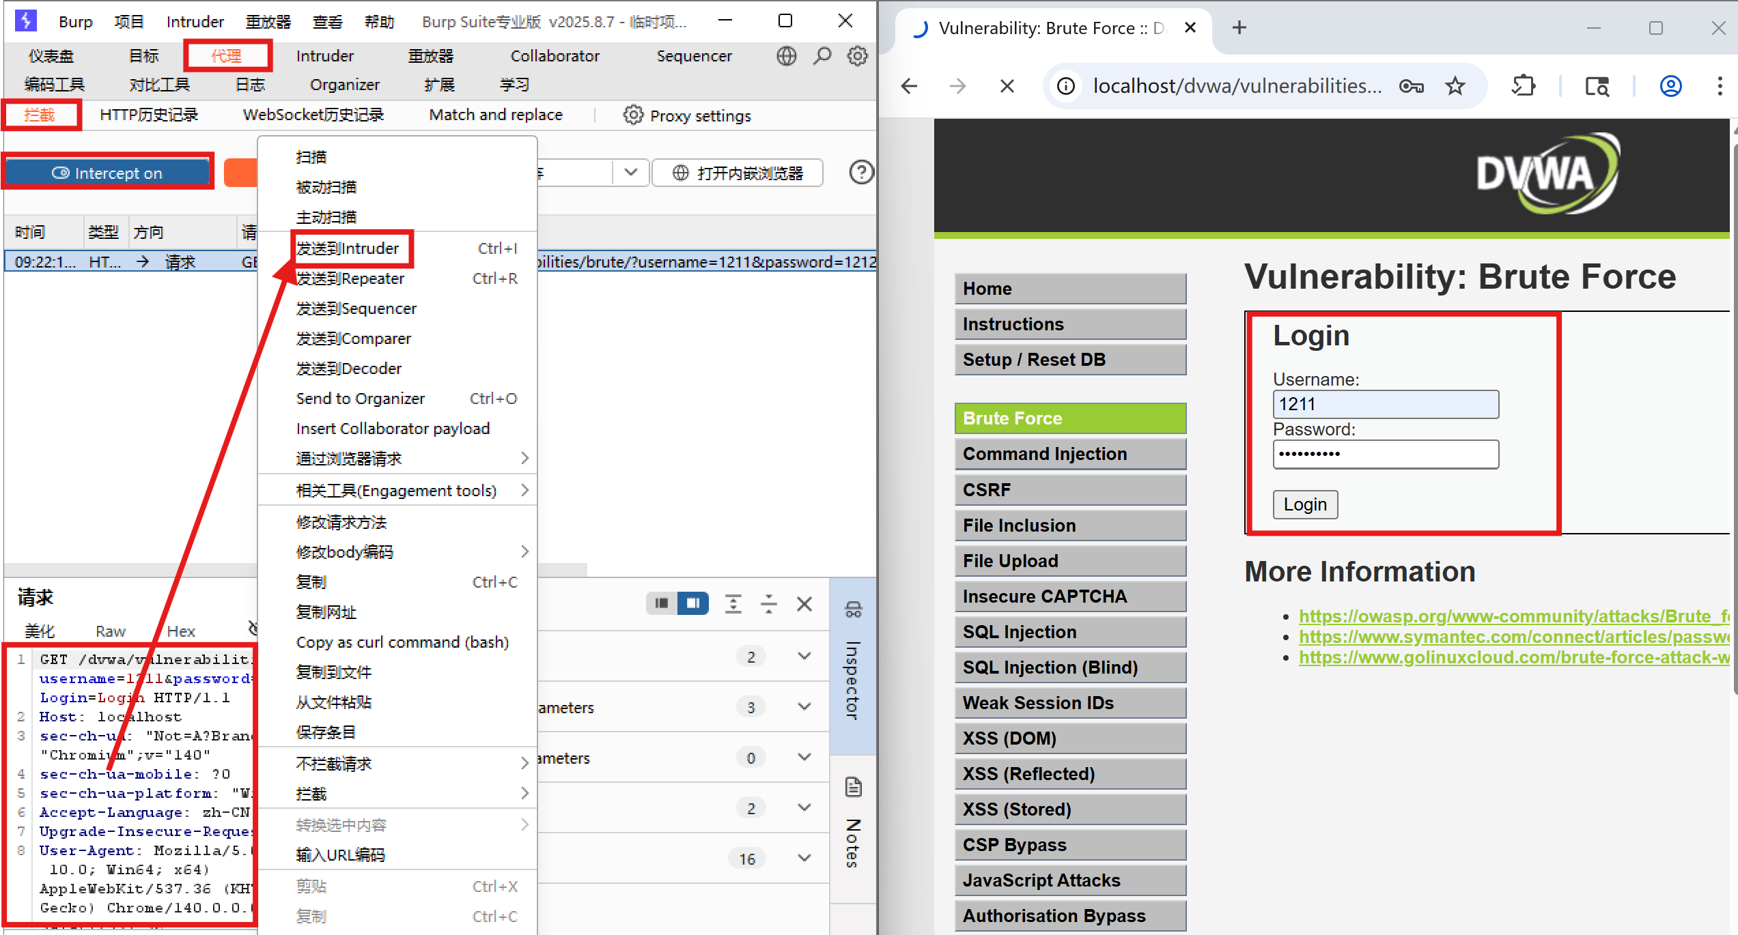Click the Username input field

point(1385,404)
